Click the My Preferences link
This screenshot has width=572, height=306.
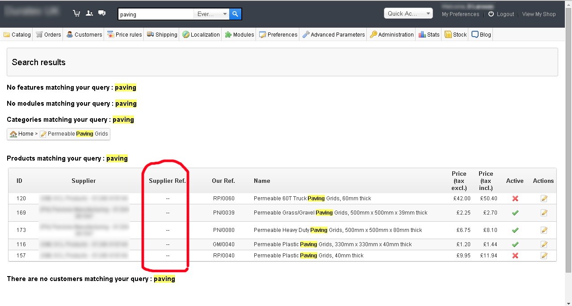pyautogui.click(x=460, y=14)
